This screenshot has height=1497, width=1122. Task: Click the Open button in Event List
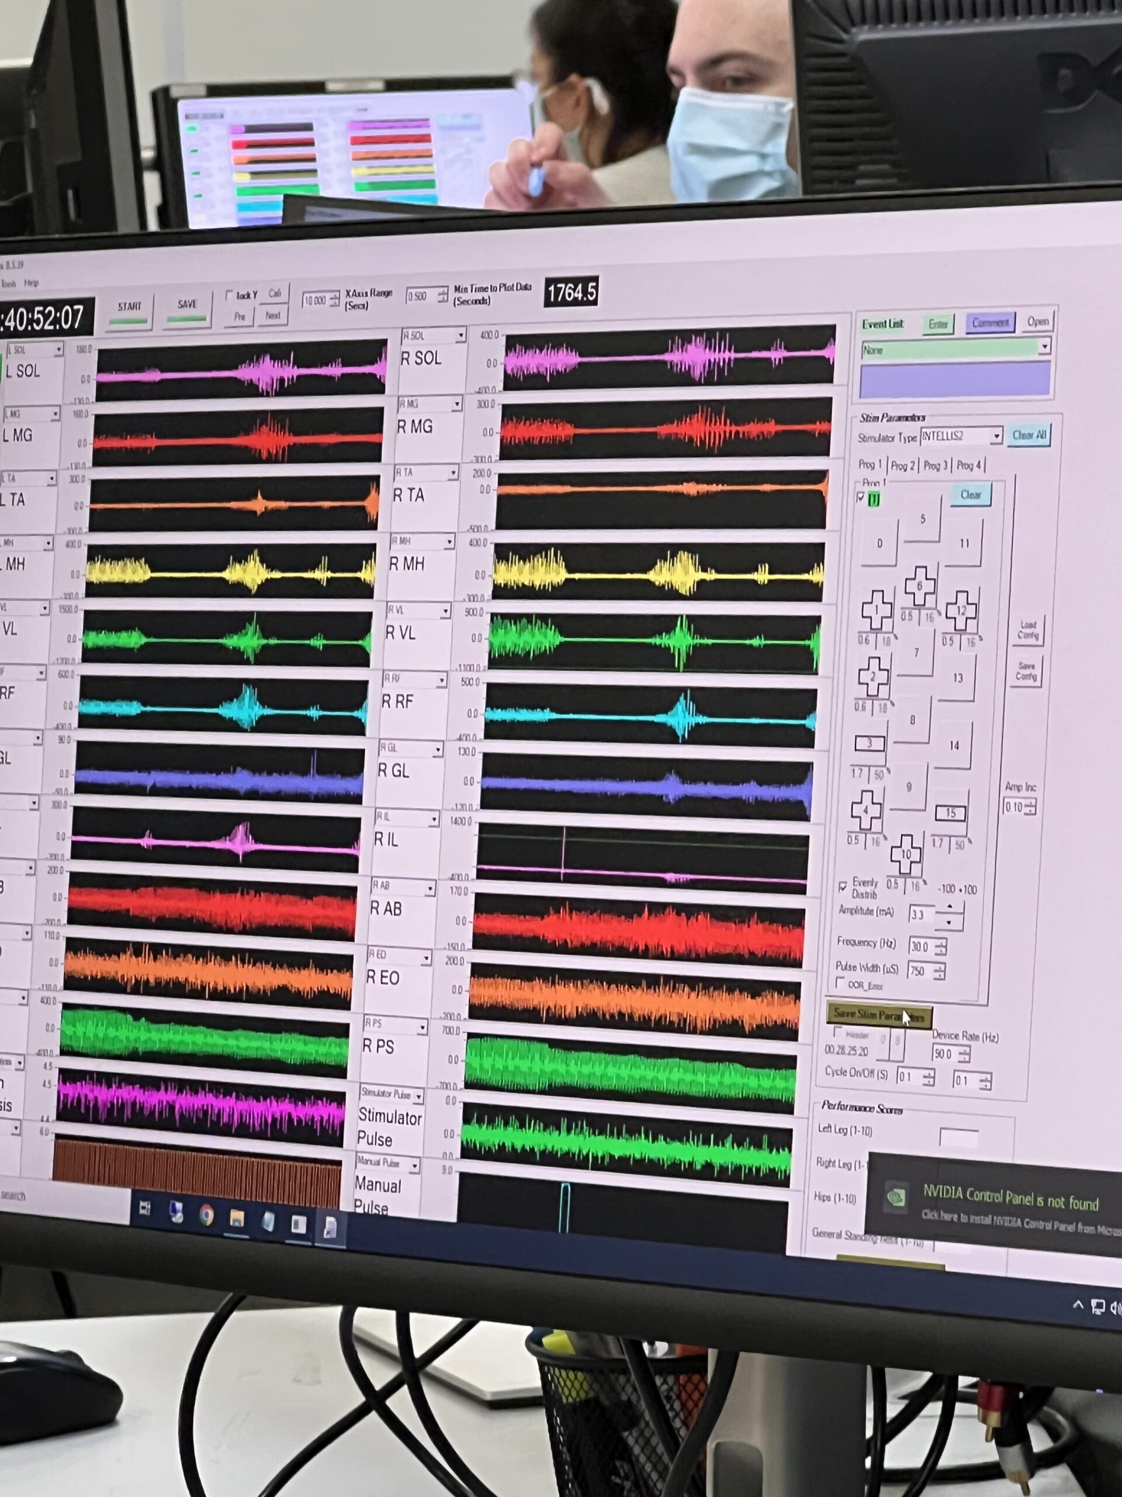(1037, 322)
